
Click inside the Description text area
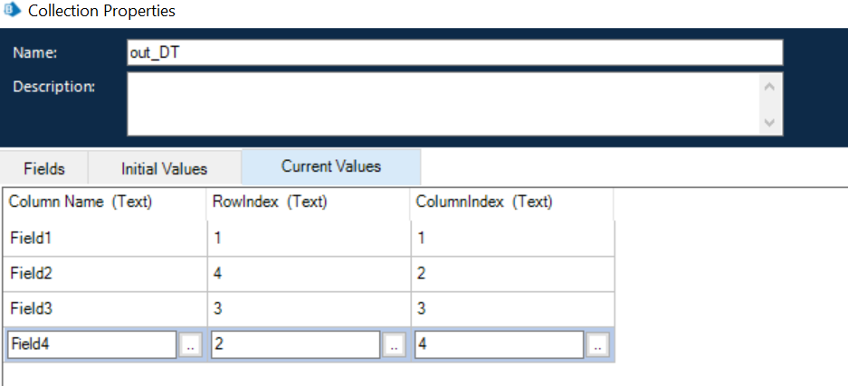(443, 104)
